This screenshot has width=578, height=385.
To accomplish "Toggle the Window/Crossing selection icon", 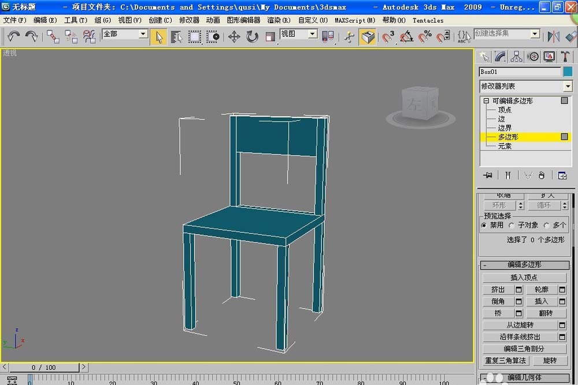I will pos(213,37).
